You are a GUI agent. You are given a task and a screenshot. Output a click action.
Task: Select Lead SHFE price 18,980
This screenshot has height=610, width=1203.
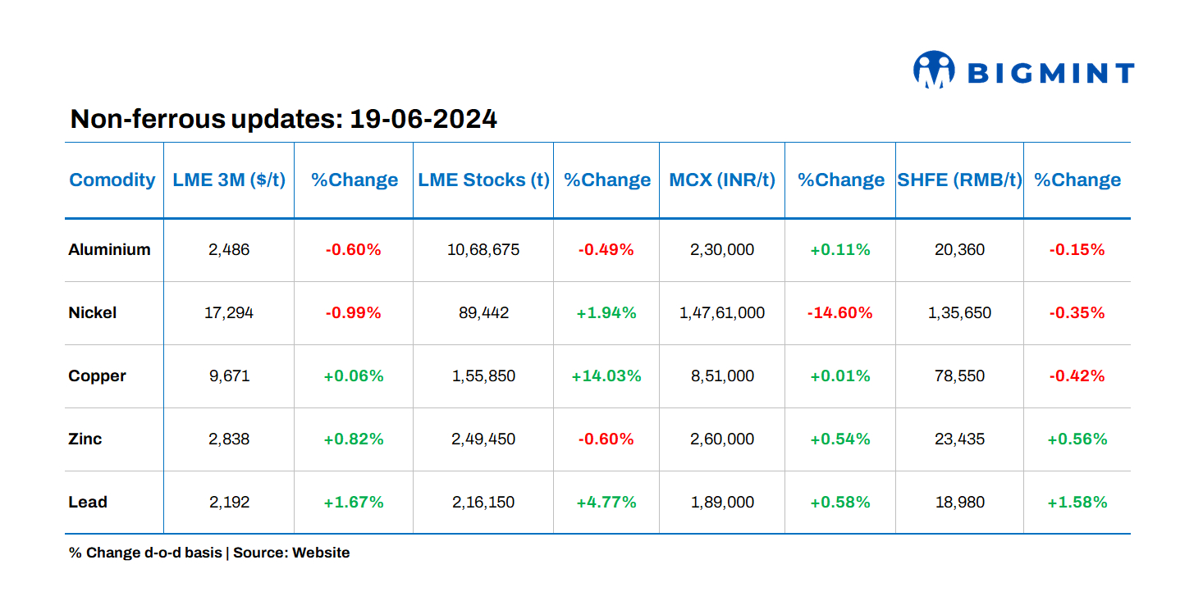point(959,503)
